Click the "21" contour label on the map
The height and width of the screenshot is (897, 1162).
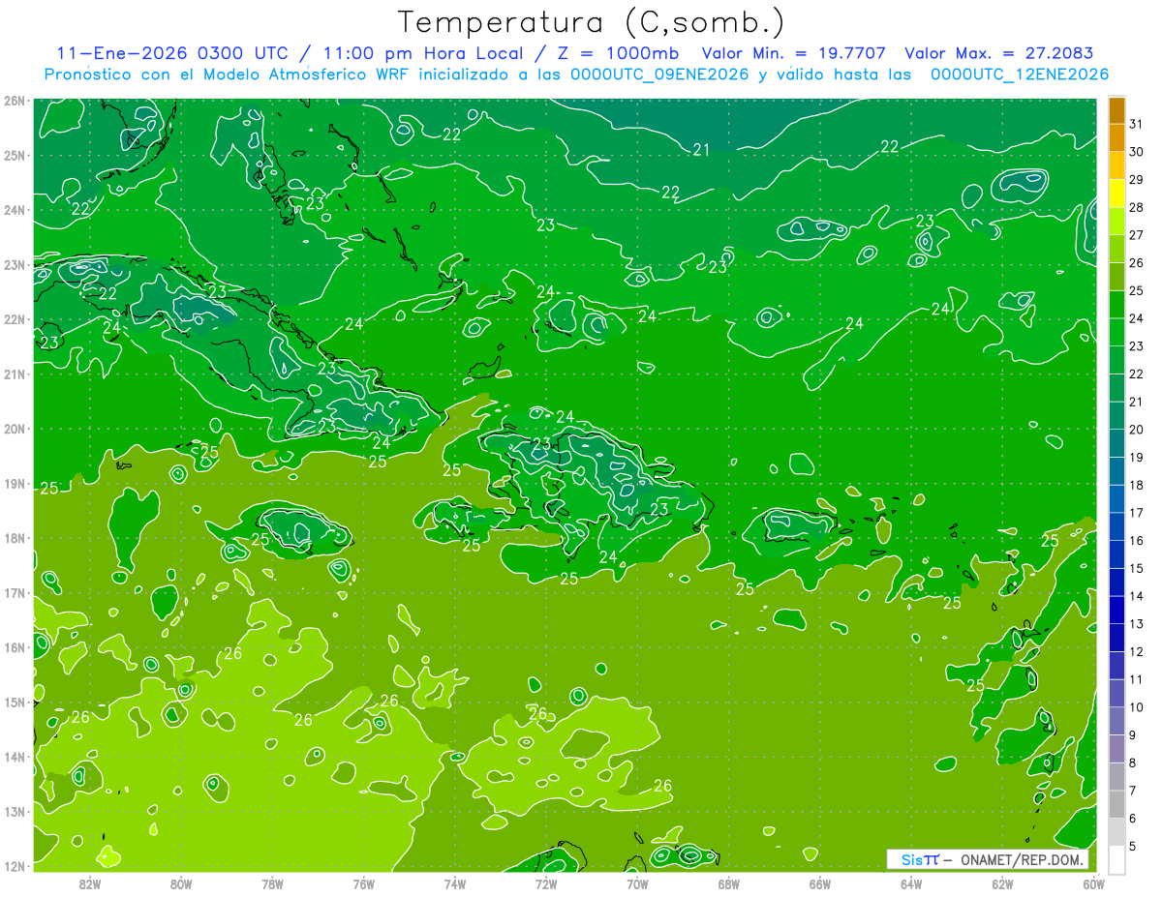tap(702, 149)
